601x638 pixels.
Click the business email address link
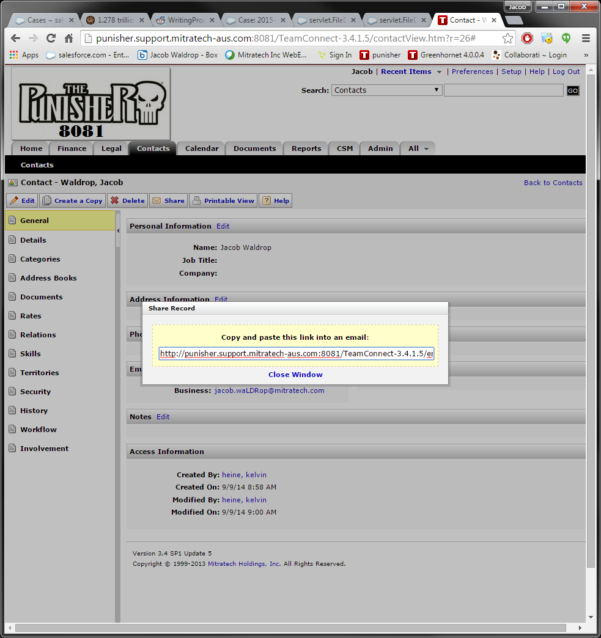tap(269, 391)
